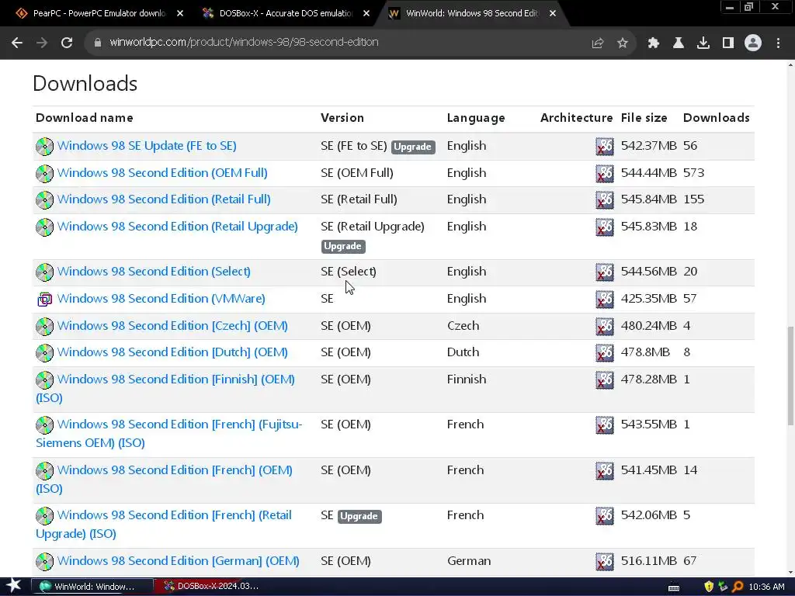
Task: Click the 10:36 AM taskbar clock
Action: pos(766,587)
